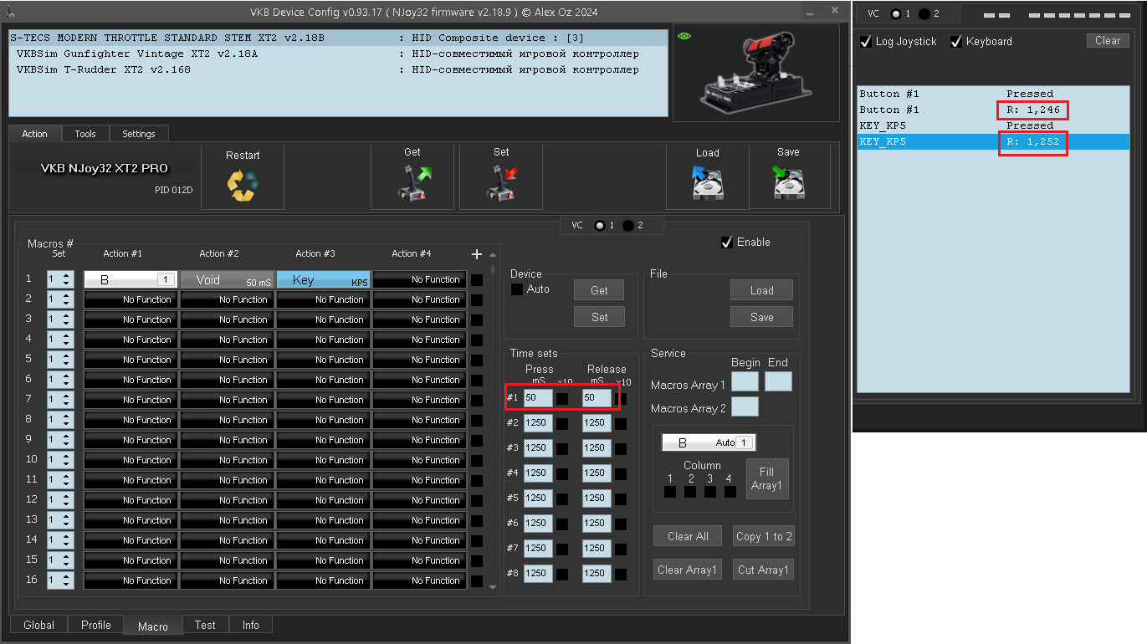Uncheck the Log Joystick checkbox
Screen dimensions: 1147x644
[x=866, y=42]
